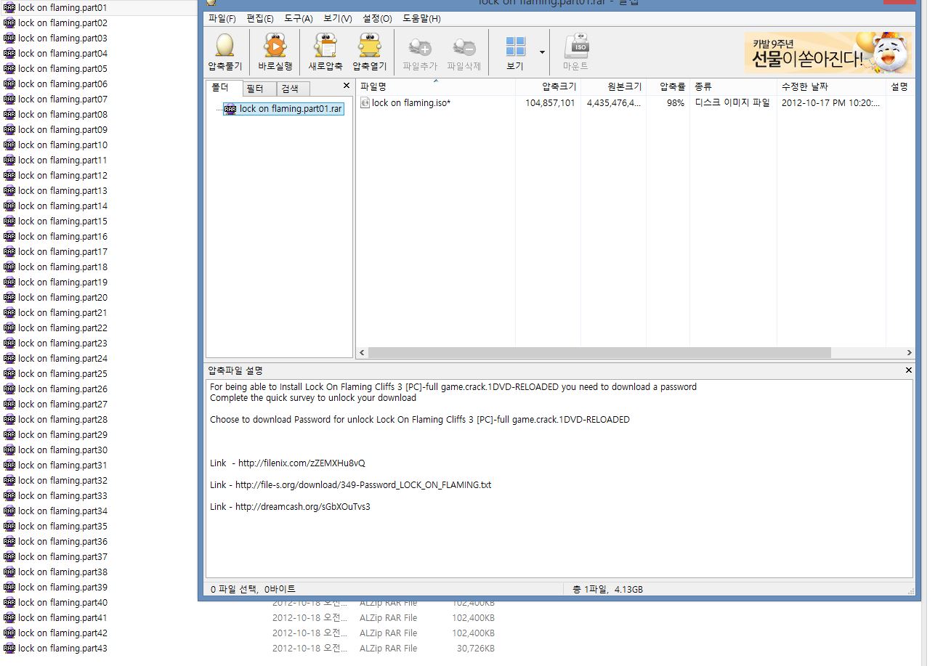
Task: Sort by 압축률 column header
Action: pyautogui.click(x=668, y=86)
